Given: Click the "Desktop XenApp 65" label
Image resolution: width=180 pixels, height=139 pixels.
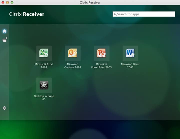Looking at the screenshot, I should pos(44,98).
